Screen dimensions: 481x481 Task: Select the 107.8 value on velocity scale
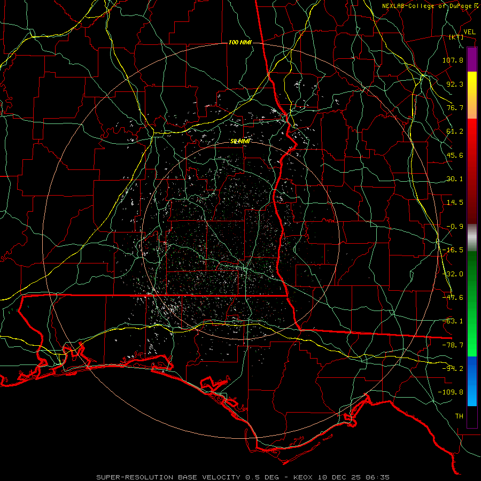tap(453, 60)
